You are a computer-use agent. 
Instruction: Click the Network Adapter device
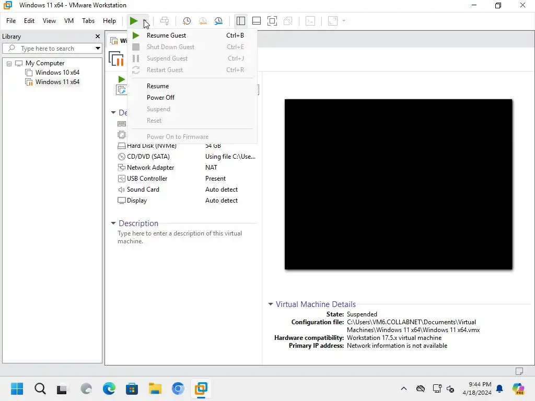[150, 168]
